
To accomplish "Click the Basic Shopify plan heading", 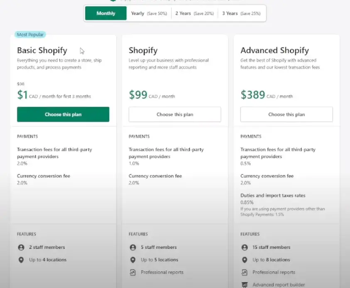I will (42, 51).
